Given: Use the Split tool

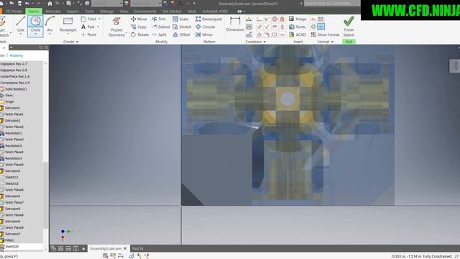Looking at the screenshot, I should point(159,35).
